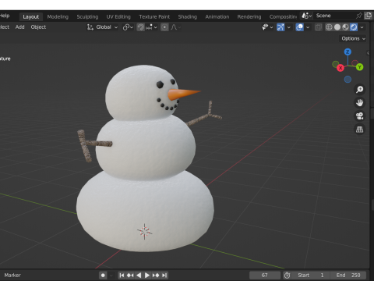The height and width of the screenshot is (281, 374).
Task: Toggle the camera view icon
Action: tap(359, 116)
